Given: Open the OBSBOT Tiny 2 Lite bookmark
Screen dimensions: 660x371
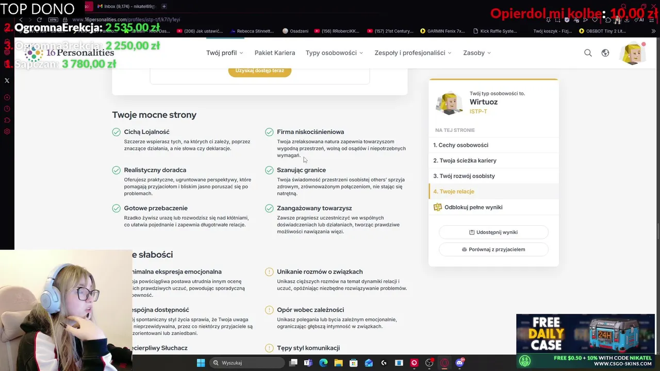Looking at the screenshot, I should 602,31.
